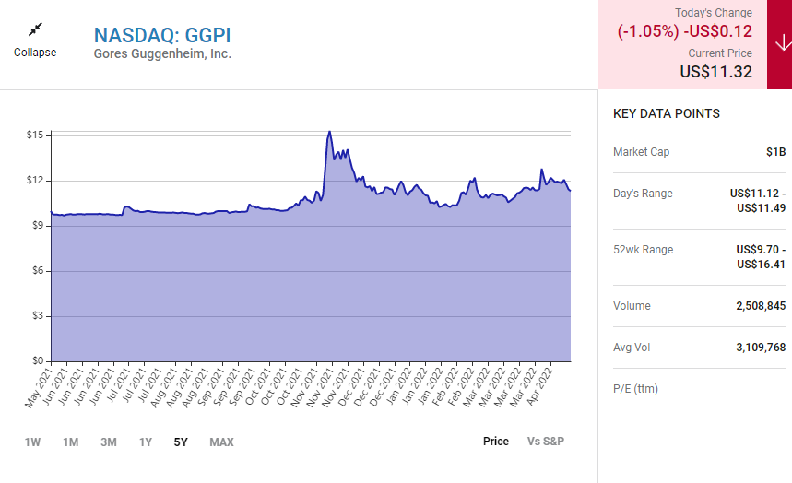Click the US$11.12 - US$11.49 day's range value
This screenshot has height=483, width=792.
pos(758,201)
